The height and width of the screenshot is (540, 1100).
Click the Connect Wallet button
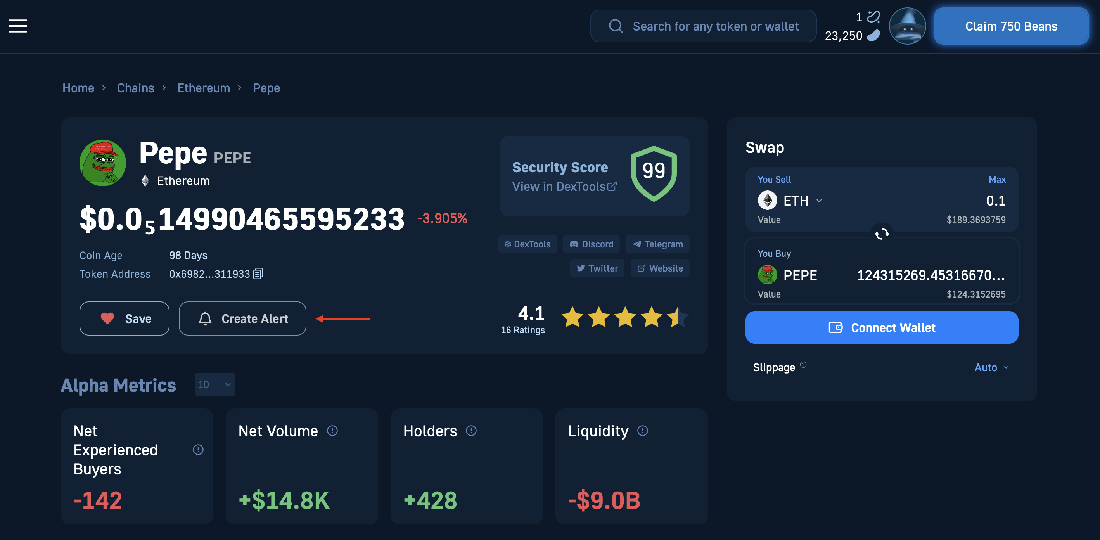pyautogui.click(x=882, y=327)
